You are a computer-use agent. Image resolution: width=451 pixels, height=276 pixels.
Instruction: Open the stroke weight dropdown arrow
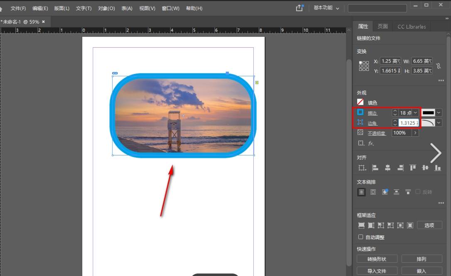click(415, 113)
